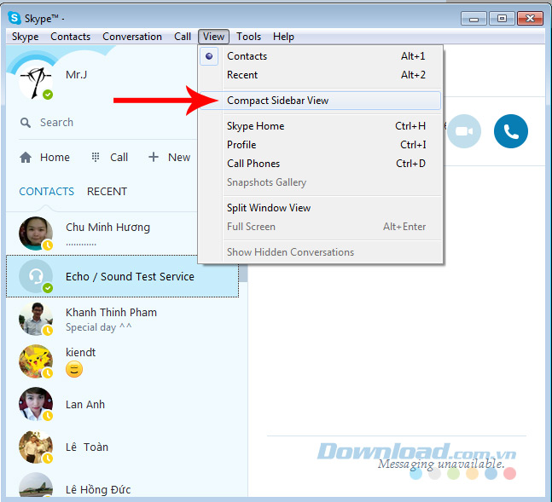Close the Skype window
Screen dimensions: 552x502
point(530,18)
